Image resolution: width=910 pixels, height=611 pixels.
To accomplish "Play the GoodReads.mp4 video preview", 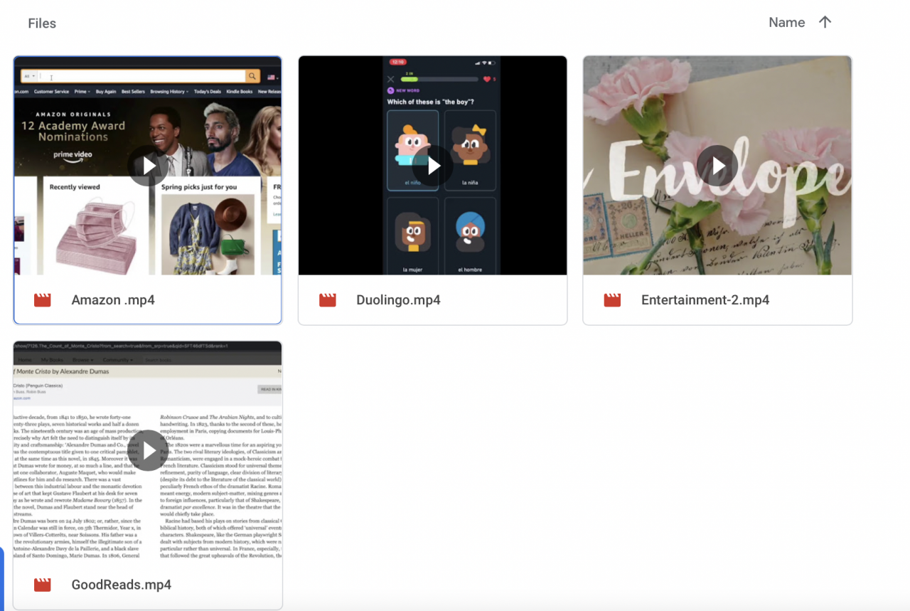I will [x=148, y=450].
